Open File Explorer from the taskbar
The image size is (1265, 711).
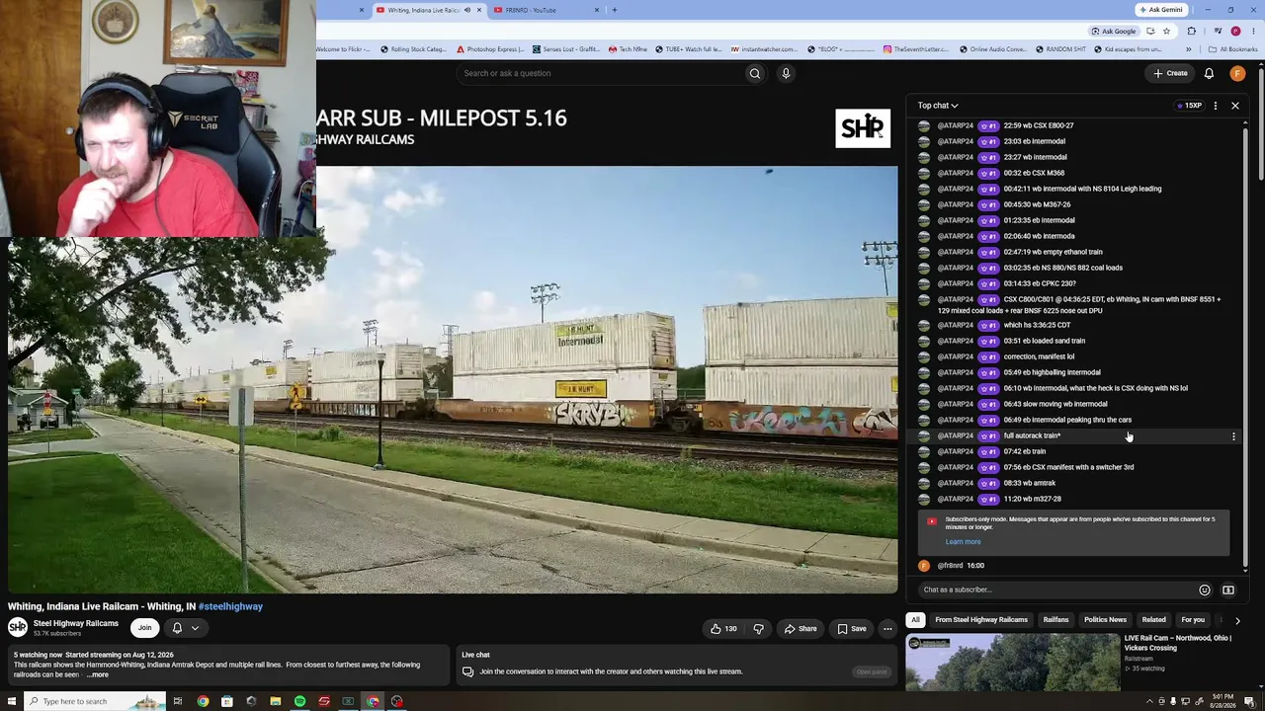coord(276,701)
